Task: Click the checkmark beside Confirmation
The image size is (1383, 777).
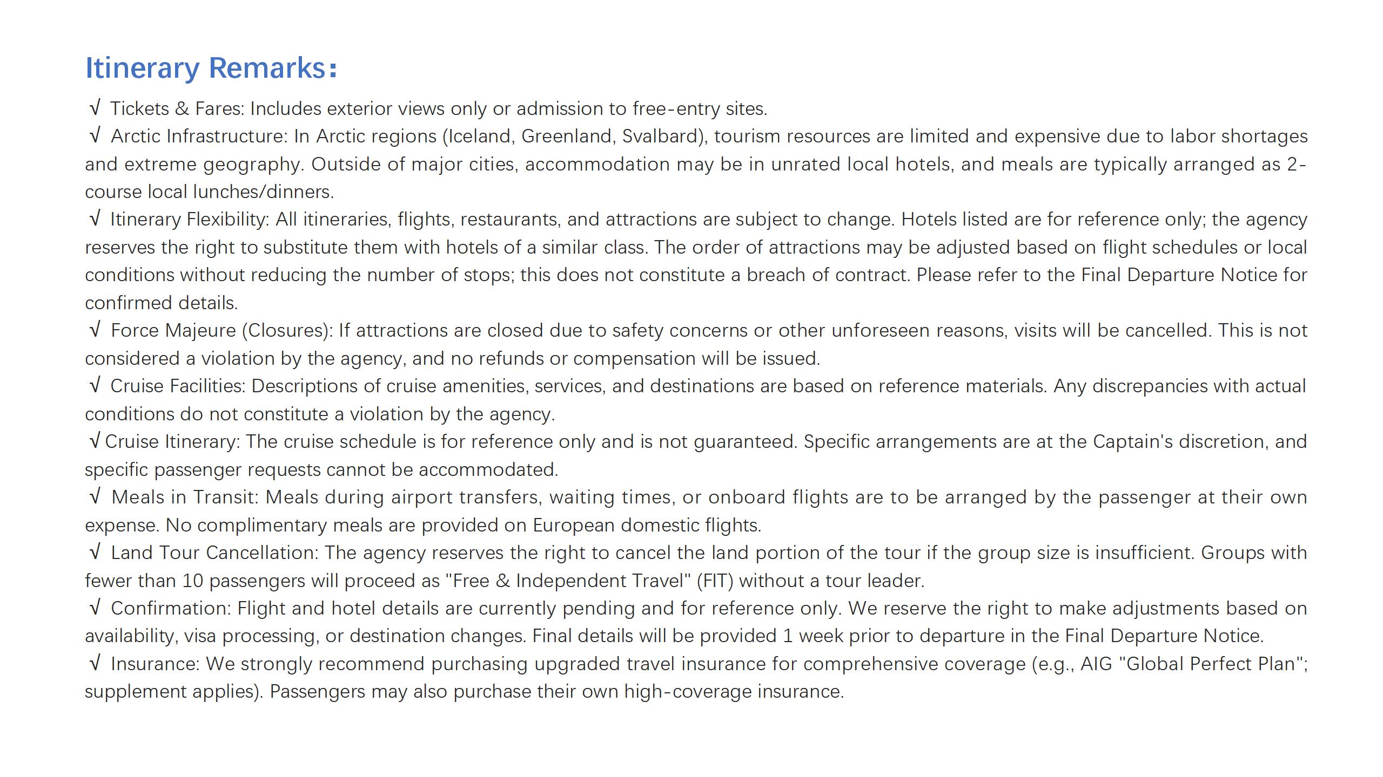Action: pos(95,608)
